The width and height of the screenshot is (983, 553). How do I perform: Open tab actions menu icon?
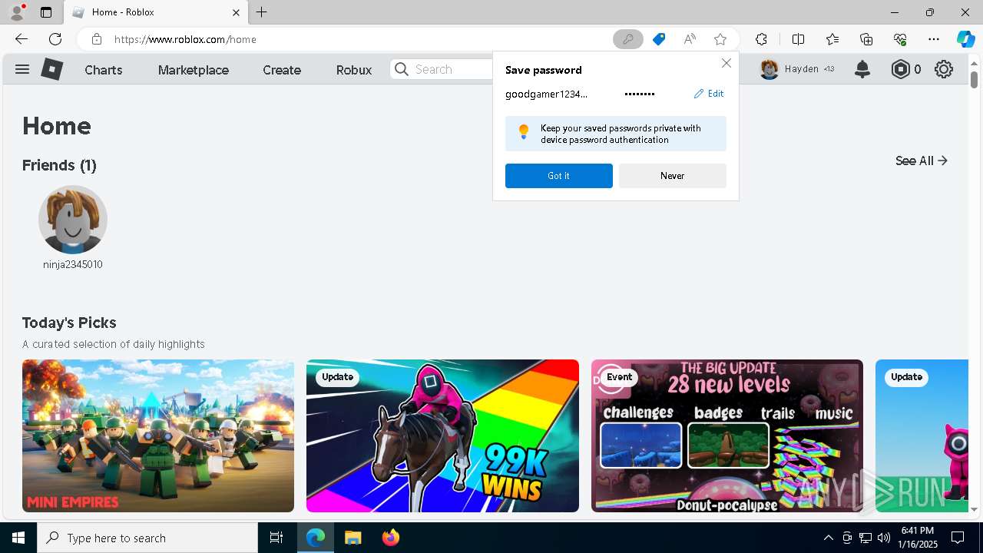[x=46, y=12]
